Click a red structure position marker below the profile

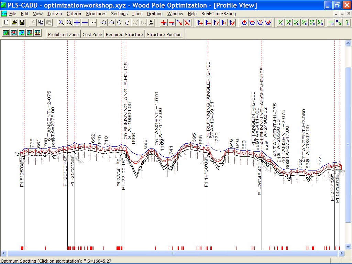tap(22, 247)
